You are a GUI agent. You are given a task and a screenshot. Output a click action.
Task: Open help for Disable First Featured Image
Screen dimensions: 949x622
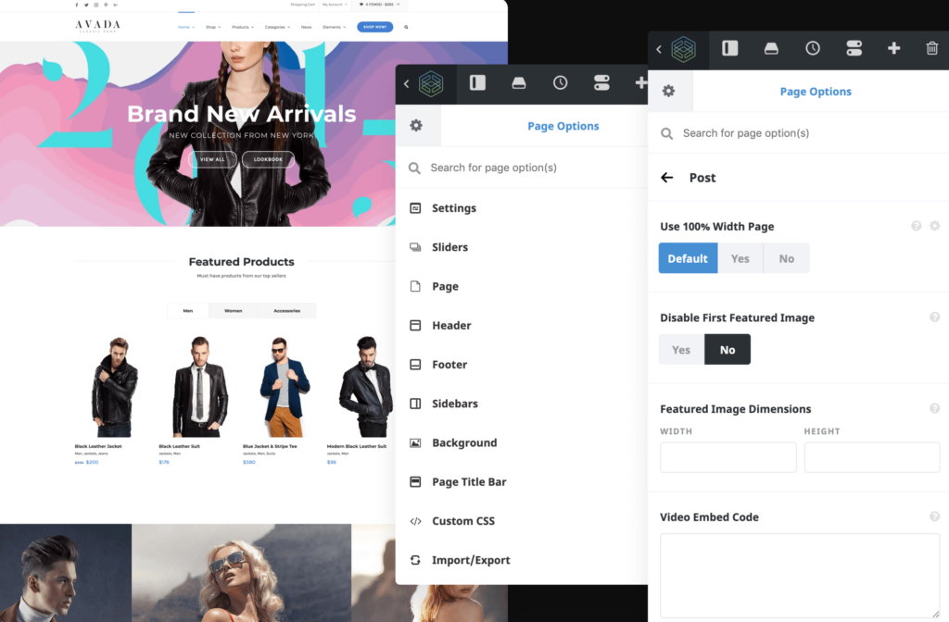935,317
